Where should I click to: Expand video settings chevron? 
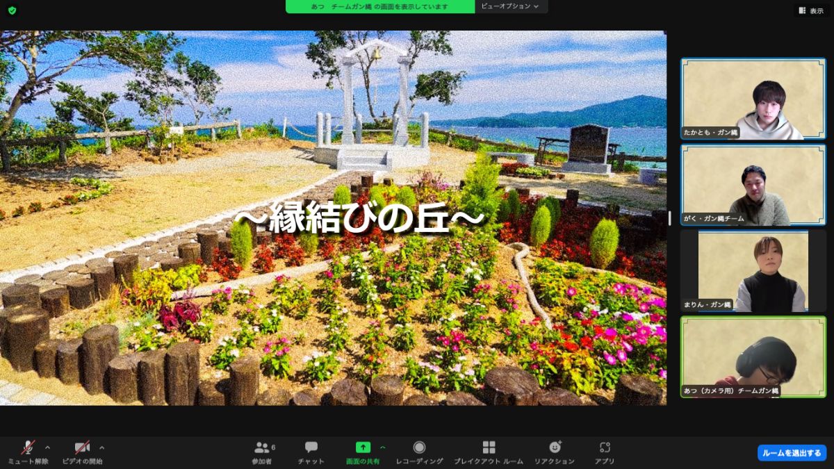click(101, 447)
